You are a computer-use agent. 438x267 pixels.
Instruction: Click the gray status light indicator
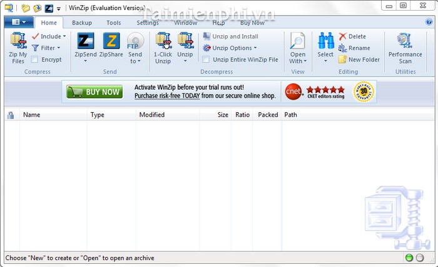[420, 258]
